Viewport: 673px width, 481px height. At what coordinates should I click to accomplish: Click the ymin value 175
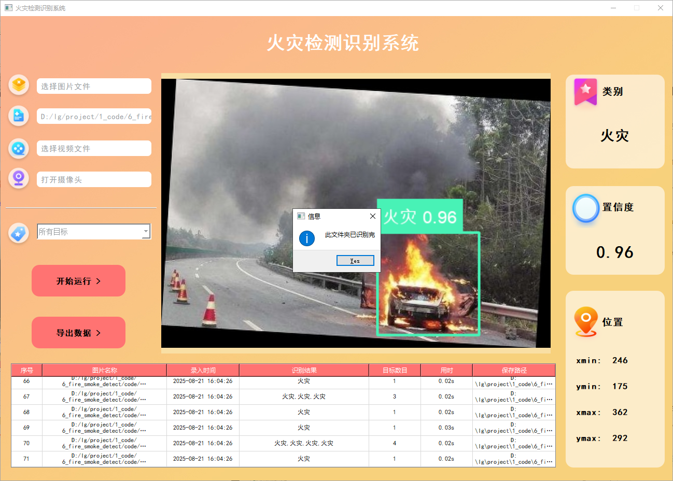pos(620,386)
